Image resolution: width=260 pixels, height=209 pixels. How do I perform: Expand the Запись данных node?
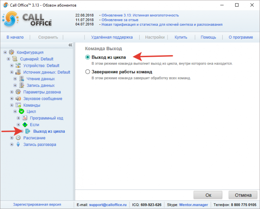coord(15,85)
